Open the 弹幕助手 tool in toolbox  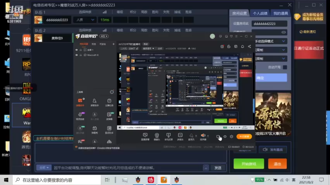point(80,102)
